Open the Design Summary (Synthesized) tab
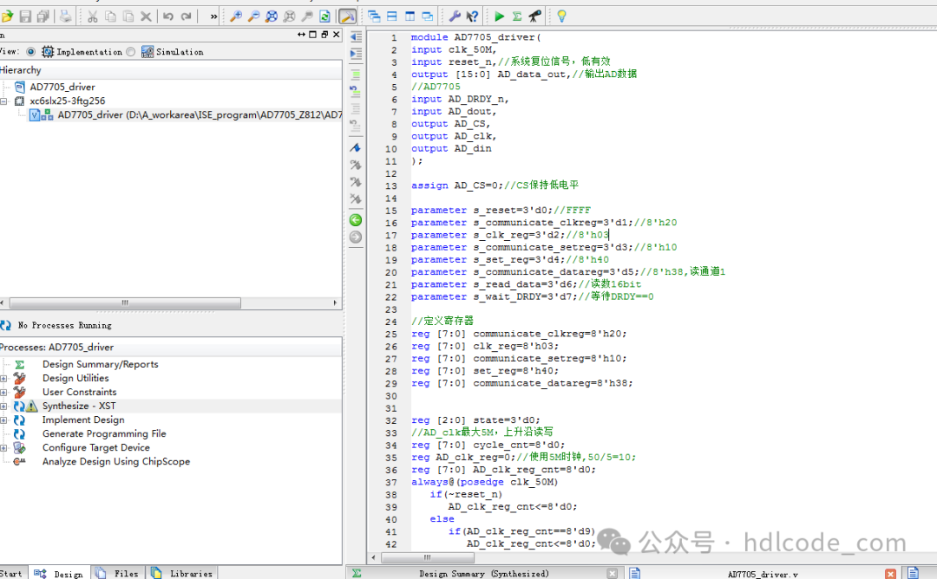937x579 pixels. point(484,573)
